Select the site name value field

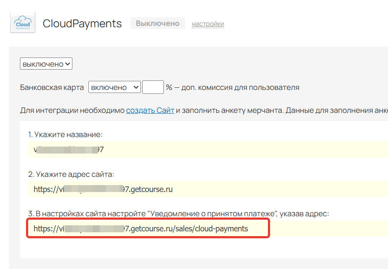[x=208, y=150]
